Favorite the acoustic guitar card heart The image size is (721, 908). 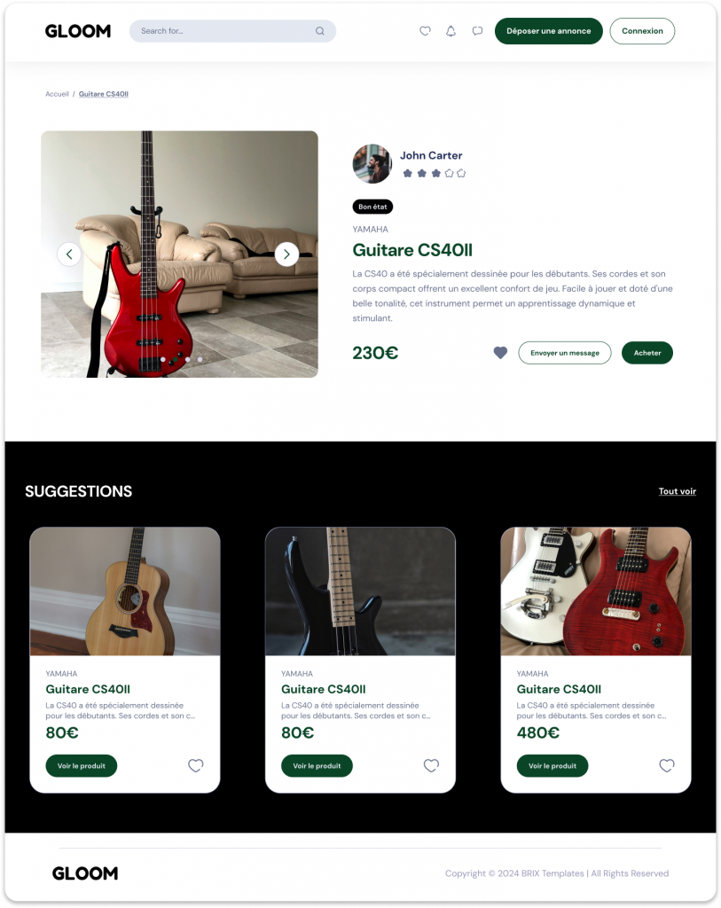tap(196, 765)
